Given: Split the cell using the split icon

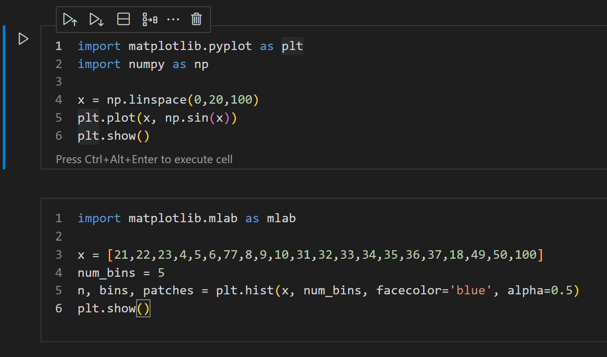Looking at the screenshot, I should tap(123, 19).
